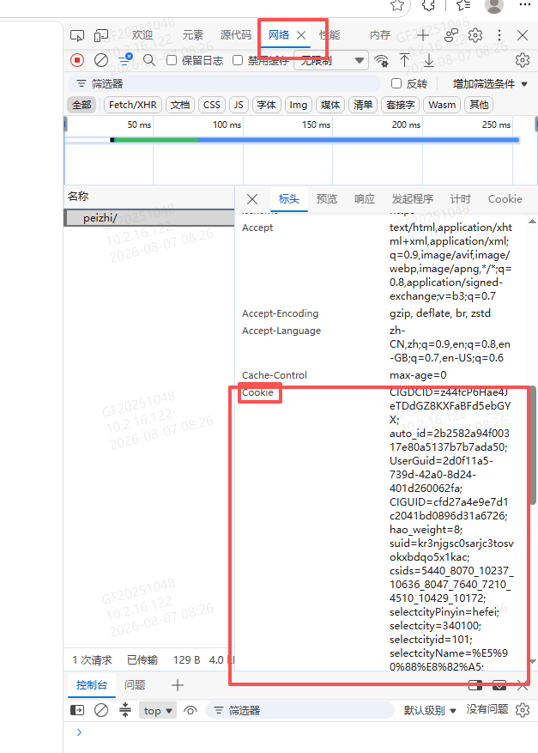Close the request details pane
The image size is (538, 753).
tap(252, 199)
